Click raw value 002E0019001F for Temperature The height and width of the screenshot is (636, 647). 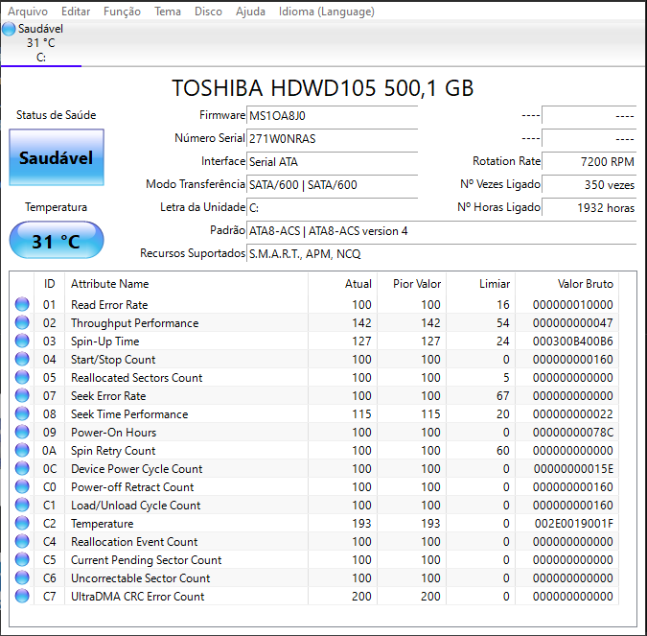click(x=573, y=524)
